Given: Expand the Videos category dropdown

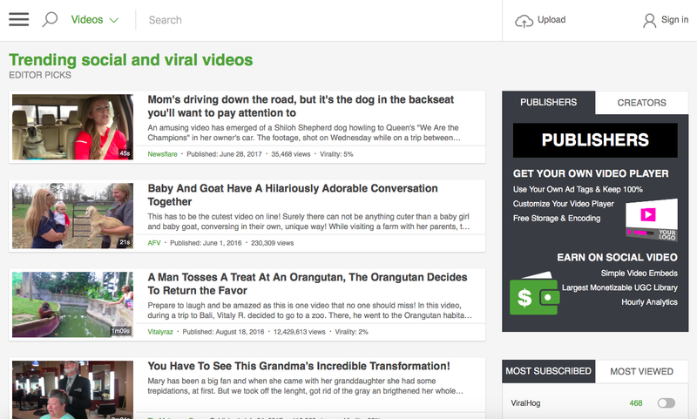Looking at the screenshot, I should [x=95, y=19].
